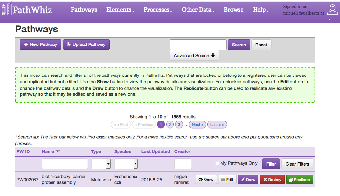Replicate pathway PW002067
This screenshot has height=196, width=340.
300,180
